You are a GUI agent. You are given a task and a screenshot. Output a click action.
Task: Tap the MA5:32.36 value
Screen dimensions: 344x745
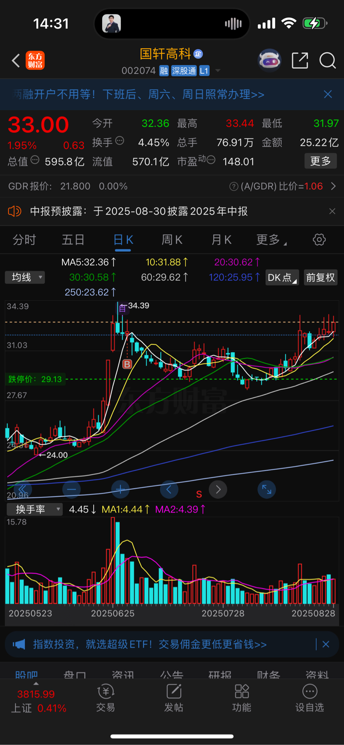click(x=89, y=262)
